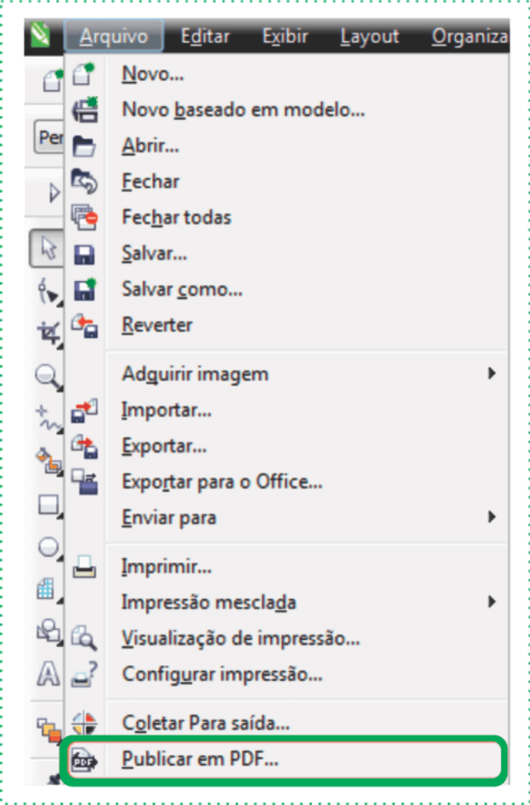Select the Zoom magnifier tool
The image size is (530, 805).
coord(48,377)
